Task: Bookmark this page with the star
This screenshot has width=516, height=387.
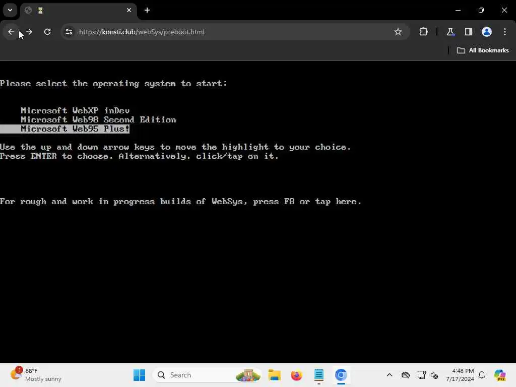Action: pos(398,32)
